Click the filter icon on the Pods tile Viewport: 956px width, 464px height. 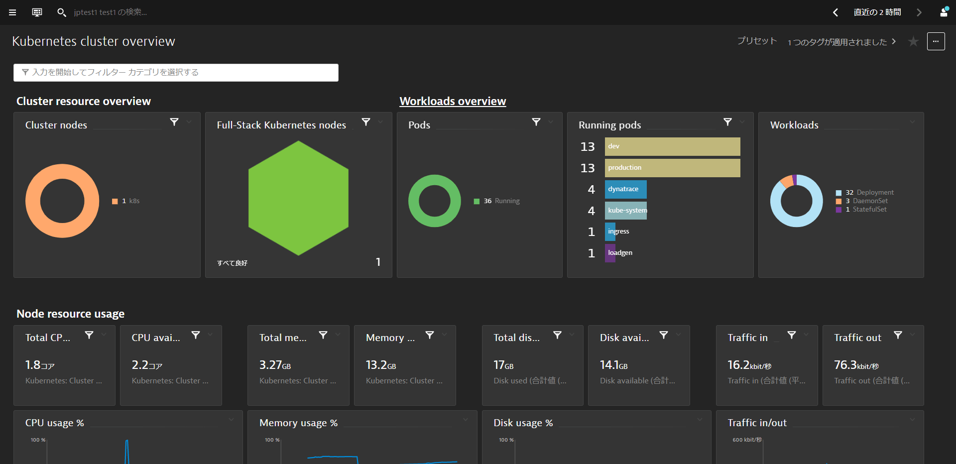(536, 121)
